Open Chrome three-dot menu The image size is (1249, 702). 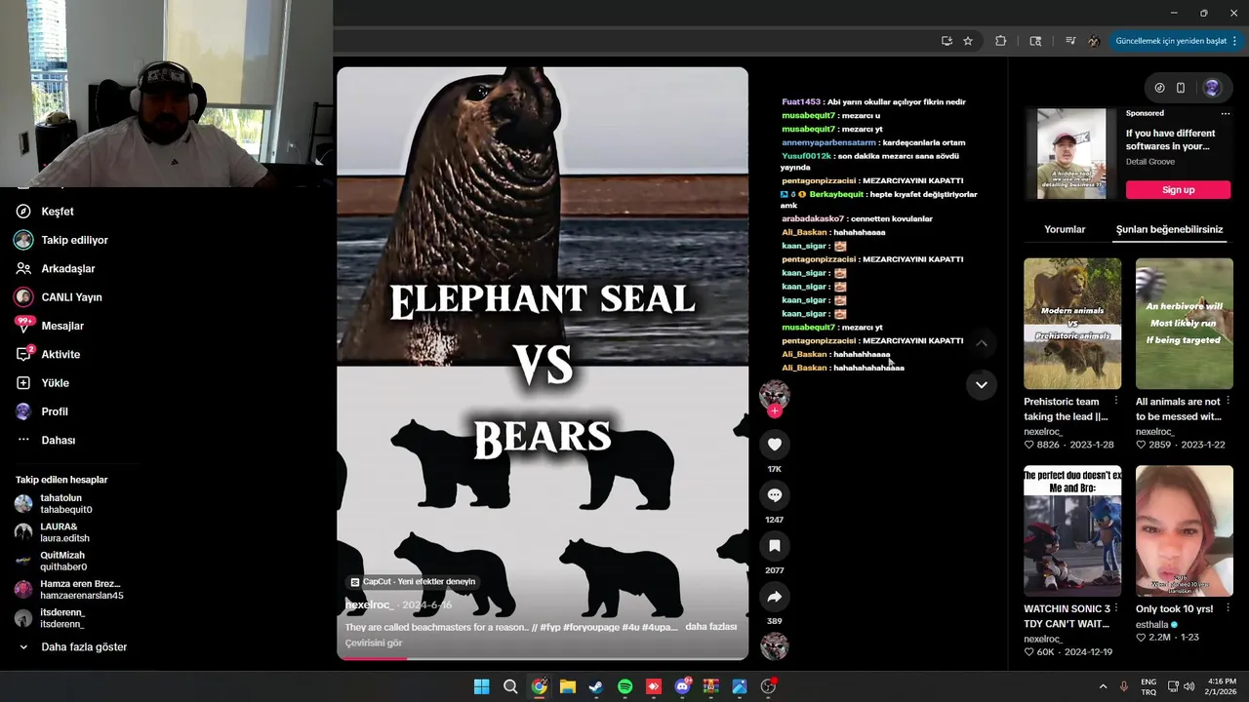[x=1234, y=41]
